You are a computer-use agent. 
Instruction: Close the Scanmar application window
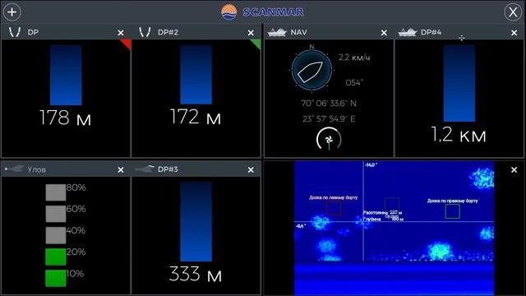(x=513, y=12)
